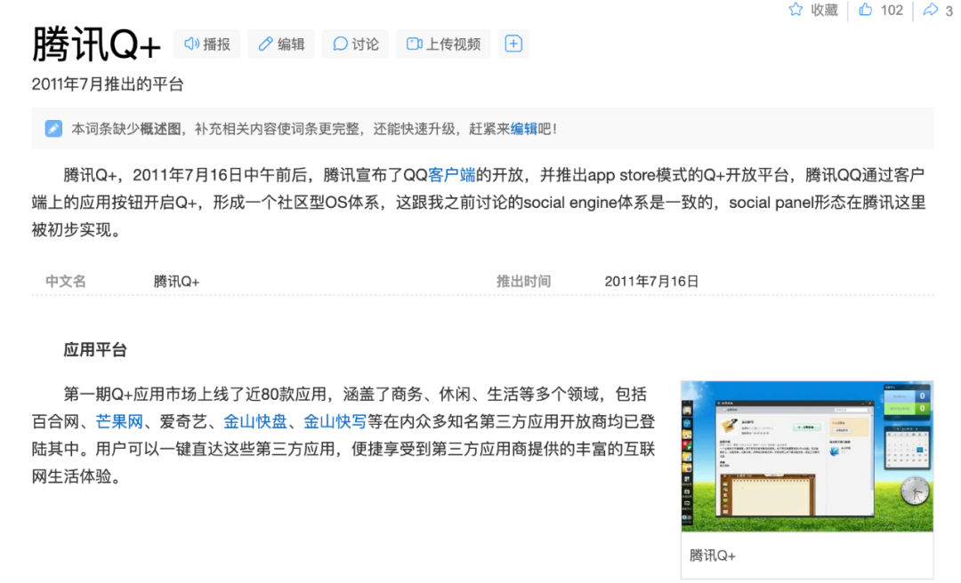Open the 客户端 hyperlink

[x=452, y=175]
